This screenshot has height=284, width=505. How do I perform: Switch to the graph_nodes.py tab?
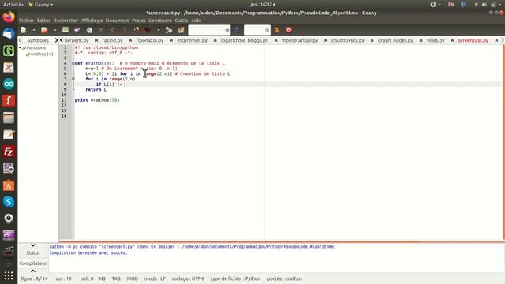pyautogui.click(x=395, y=40)
